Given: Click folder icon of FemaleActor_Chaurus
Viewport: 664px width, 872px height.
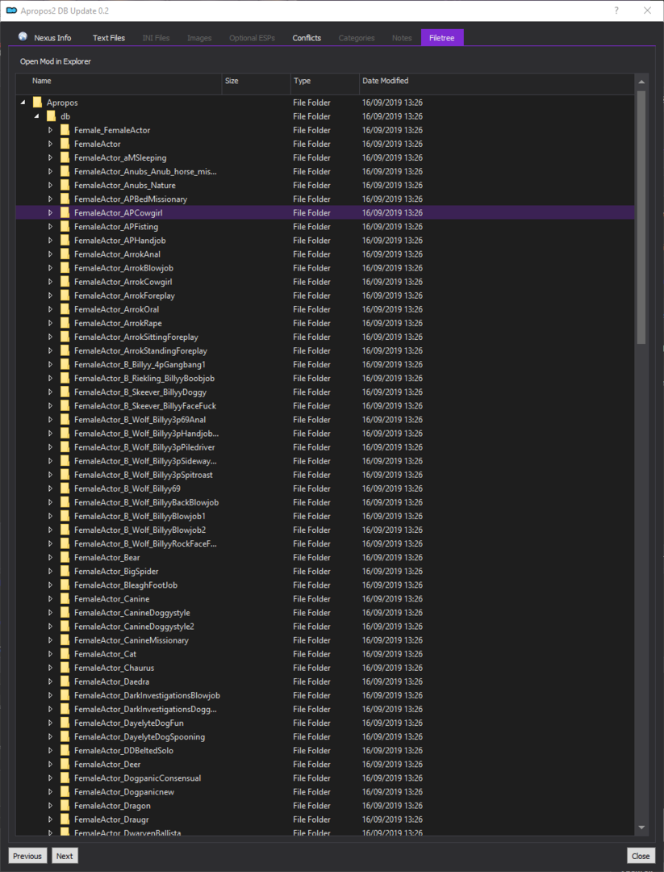Looking at the screenshot, I should [x=65, y=668].
